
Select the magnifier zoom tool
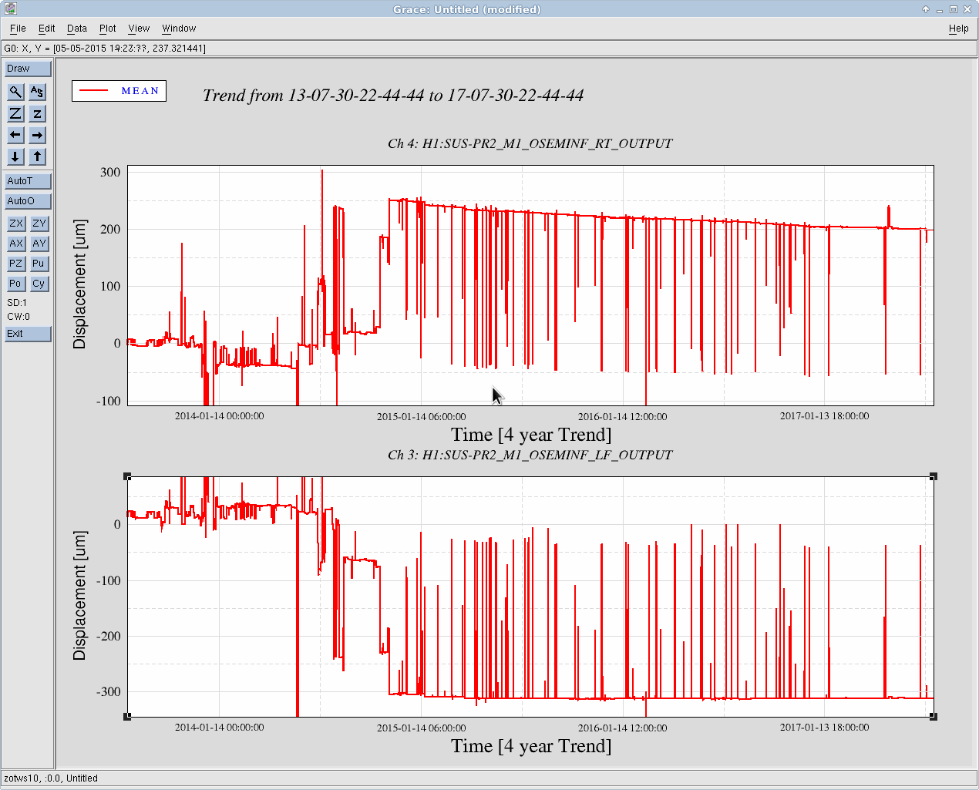coord(15,92)
